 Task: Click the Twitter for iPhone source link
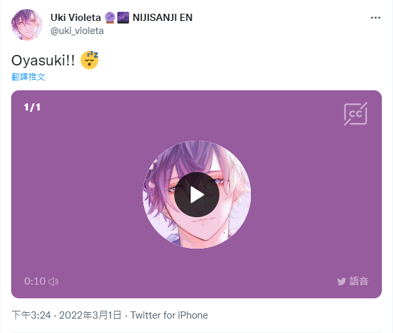pyautogui.click(x=169, y=315)
